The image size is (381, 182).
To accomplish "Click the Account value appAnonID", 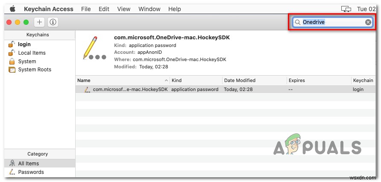I will [149, 52].
